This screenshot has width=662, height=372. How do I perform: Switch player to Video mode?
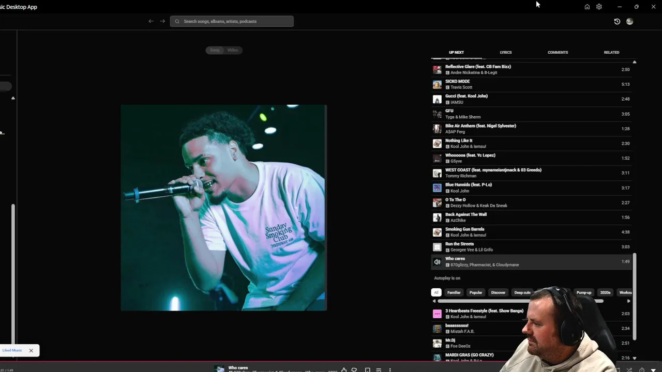click(x=233, y=50)
